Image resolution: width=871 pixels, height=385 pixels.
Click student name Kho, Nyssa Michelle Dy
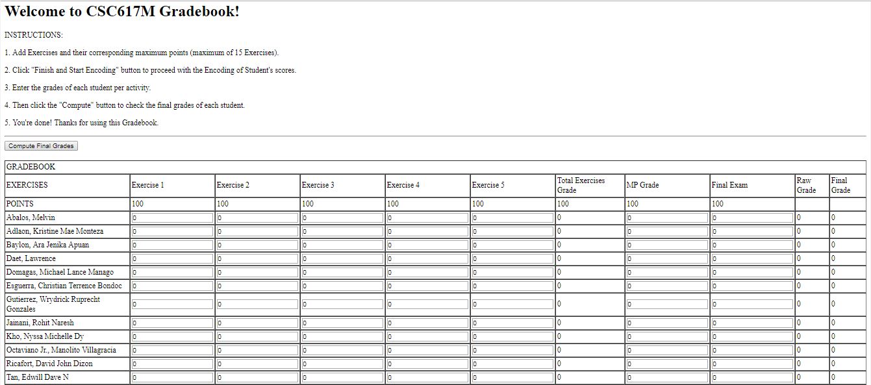point(45,337)
